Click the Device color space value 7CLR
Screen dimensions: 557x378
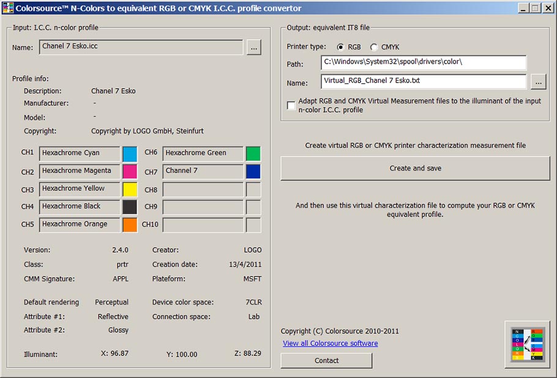(x=253, y=302)
